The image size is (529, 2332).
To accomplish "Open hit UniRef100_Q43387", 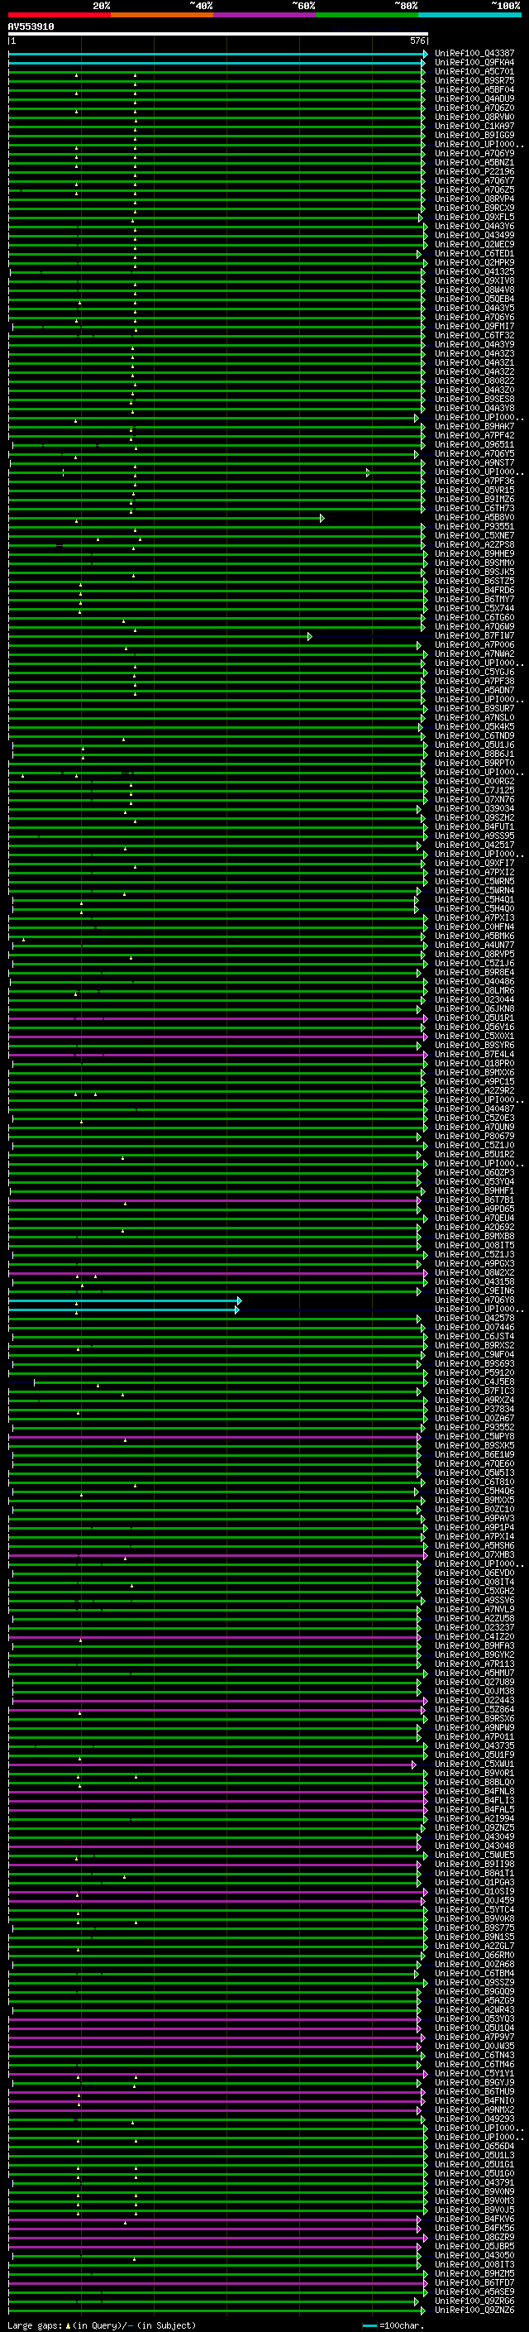I will (x=474, y=55).
